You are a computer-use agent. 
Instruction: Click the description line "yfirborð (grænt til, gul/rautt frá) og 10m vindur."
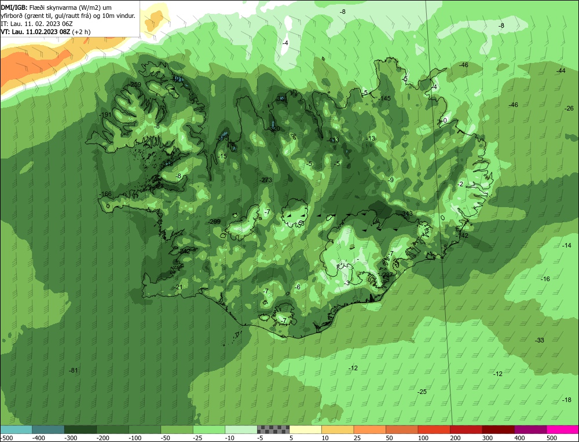pos(68,16)
